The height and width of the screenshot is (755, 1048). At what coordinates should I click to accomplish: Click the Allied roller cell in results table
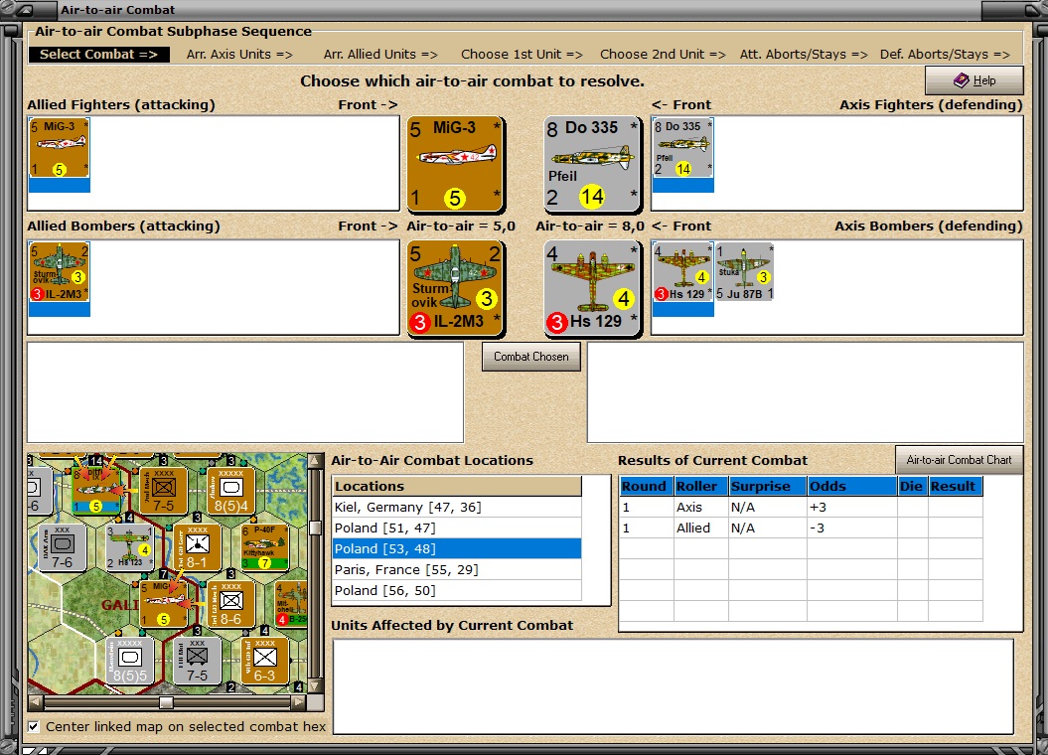pyautogui.click(x=700, y=528)
